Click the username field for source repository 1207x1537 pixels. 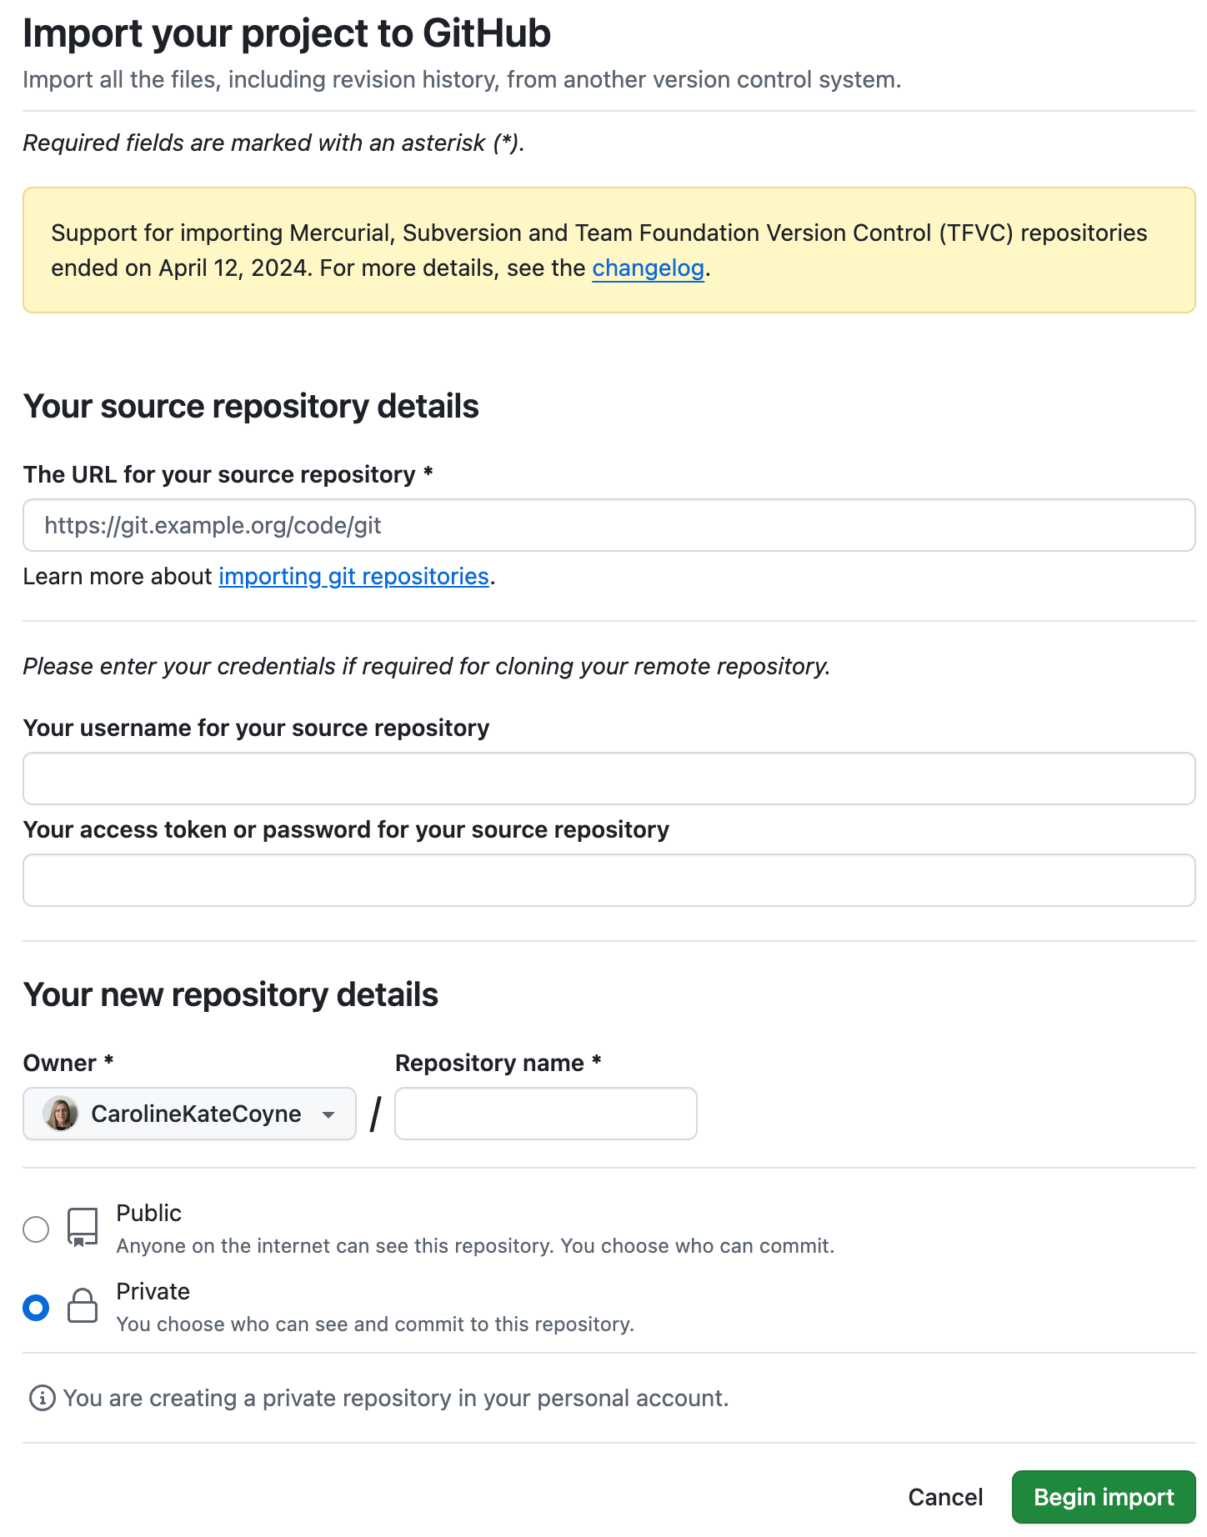(x=609, y=778)
